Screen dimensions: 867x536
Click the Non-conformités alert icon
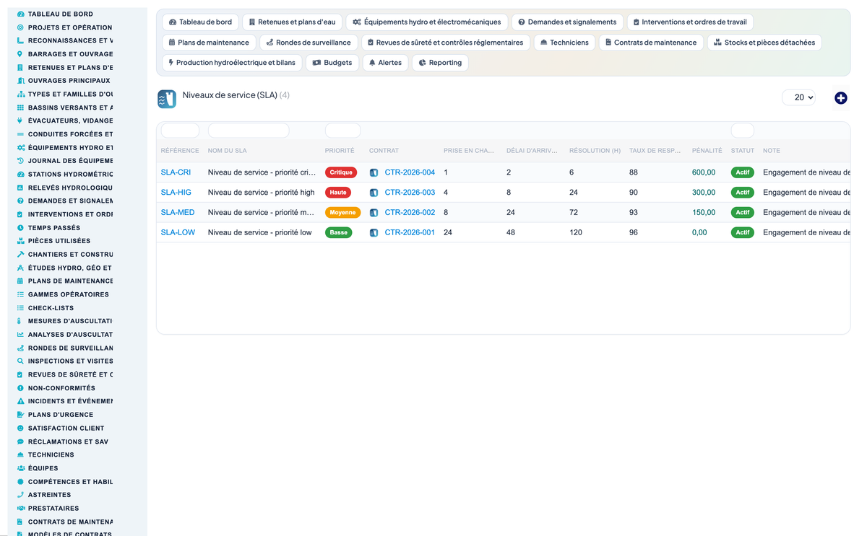[21, 388]
